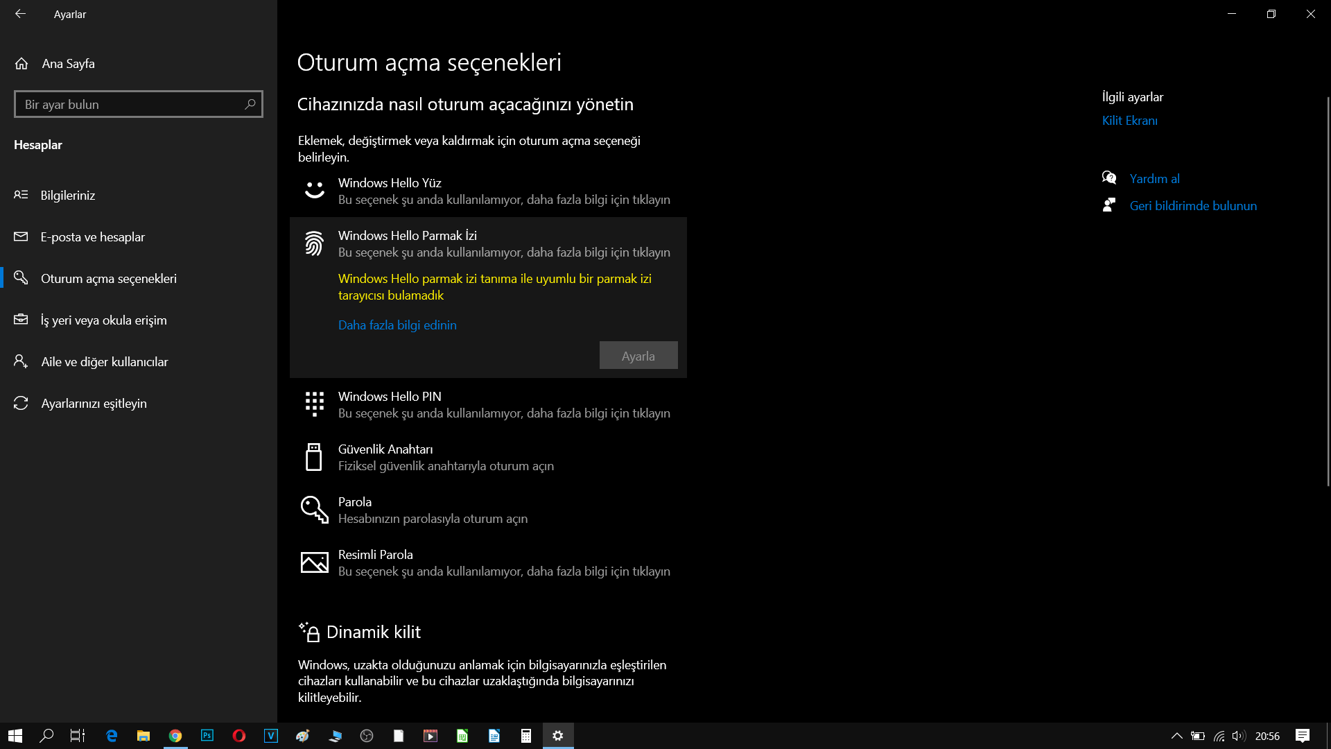The image size is (1331, 749).
Task: Click the Güvenlik Anahtarı USB key icon
Action: [314, 457]
